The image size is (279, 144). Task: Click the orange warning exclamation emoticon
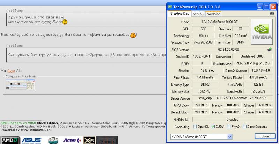[x=133, y=35]
